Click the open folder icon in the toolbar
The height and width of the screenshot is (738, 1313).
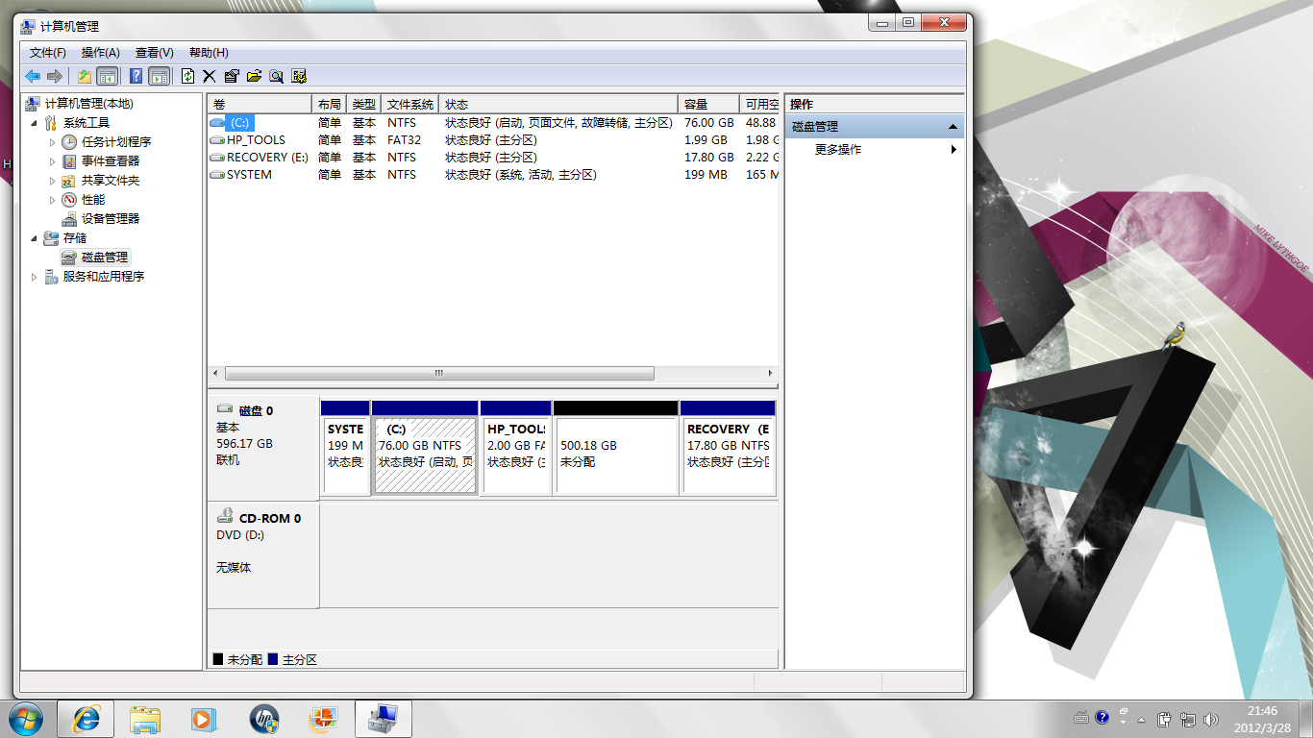click(x=255, y=76)
